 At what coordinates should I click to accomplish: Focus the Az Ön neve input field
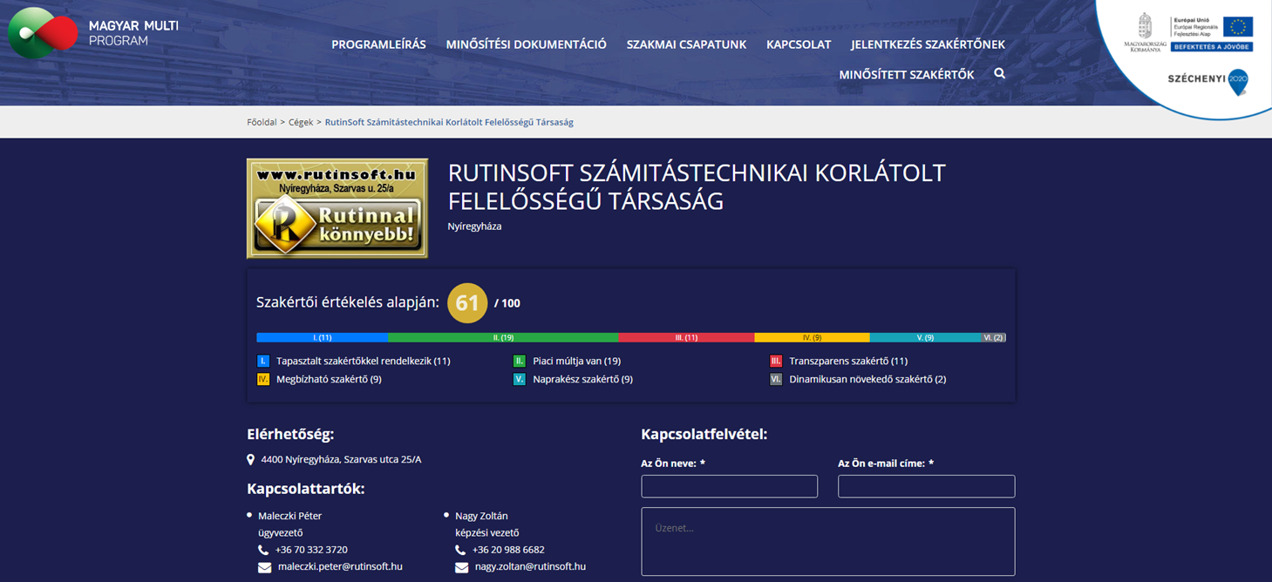(729, 486)
